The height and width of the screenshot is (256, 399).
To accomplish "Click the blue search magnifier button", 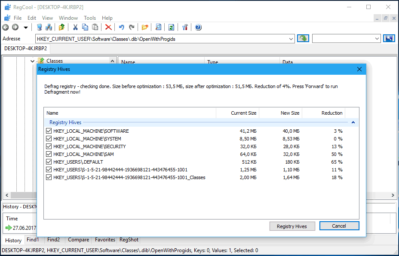I will click(x=389, y=39).
